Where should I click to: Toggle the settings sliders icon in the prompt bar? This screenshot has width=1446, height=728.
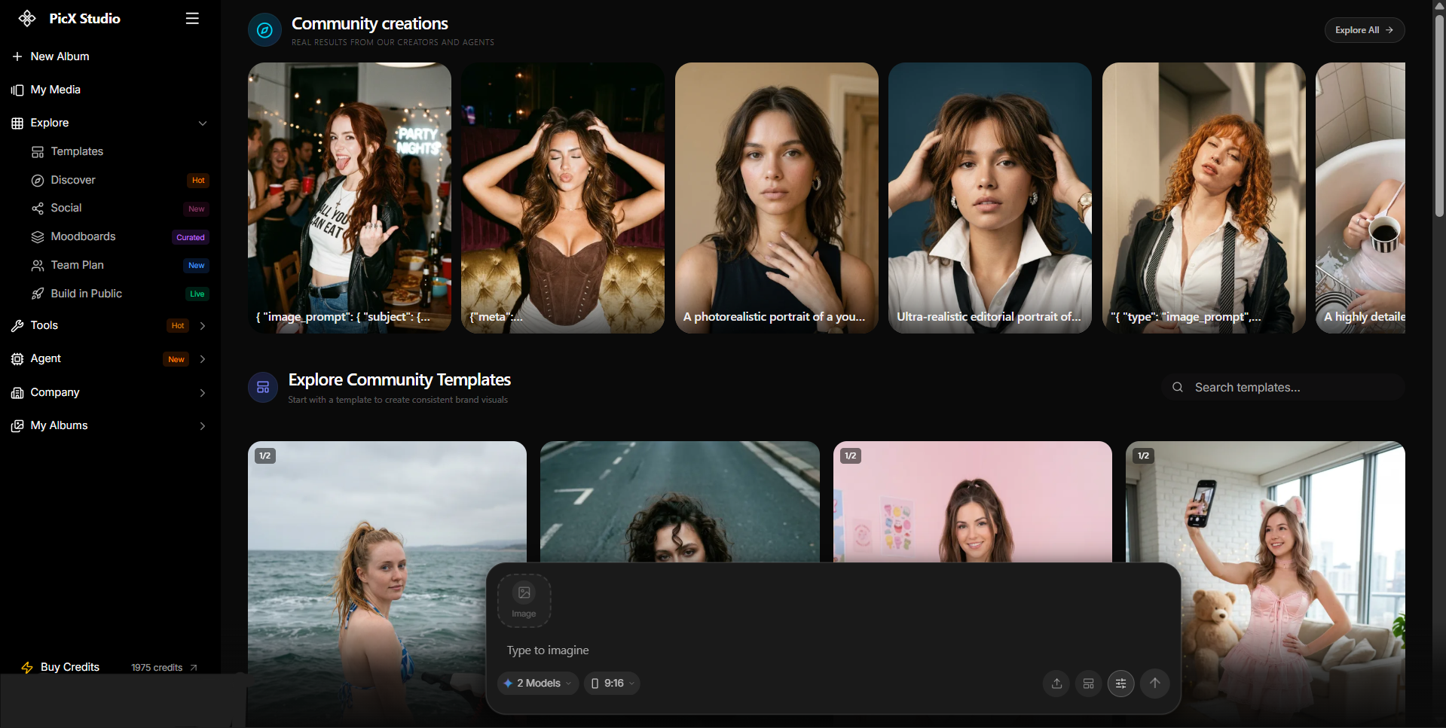[x=1121, y=684]
